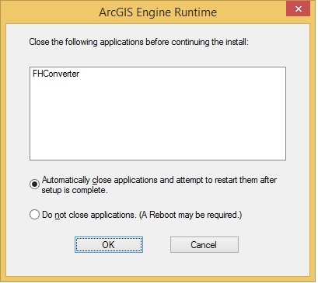The height and width of the screenshot is (283, 318).
Task: Confirm the selection with the OK button
Action: click(x=109, y=244)
